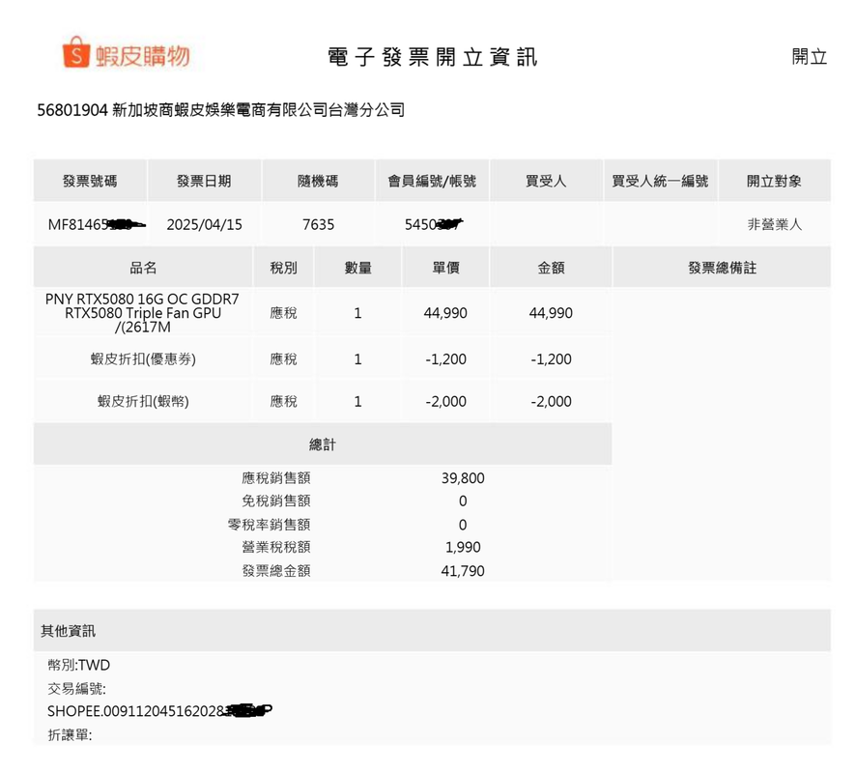Click 應稅 in the 蝦幣 discount row
This screenshot has width=856, height=773.
[284, 402]
